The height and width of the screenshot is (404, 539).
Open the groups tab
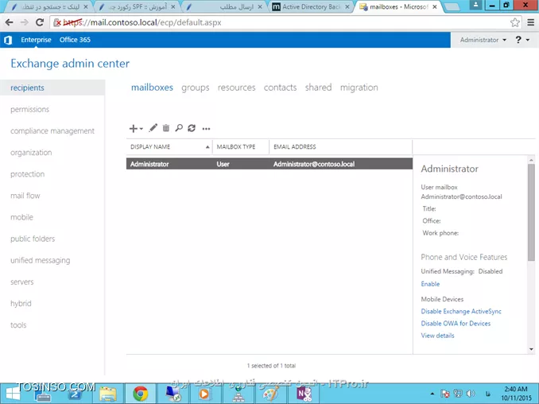tap(196, 87)
